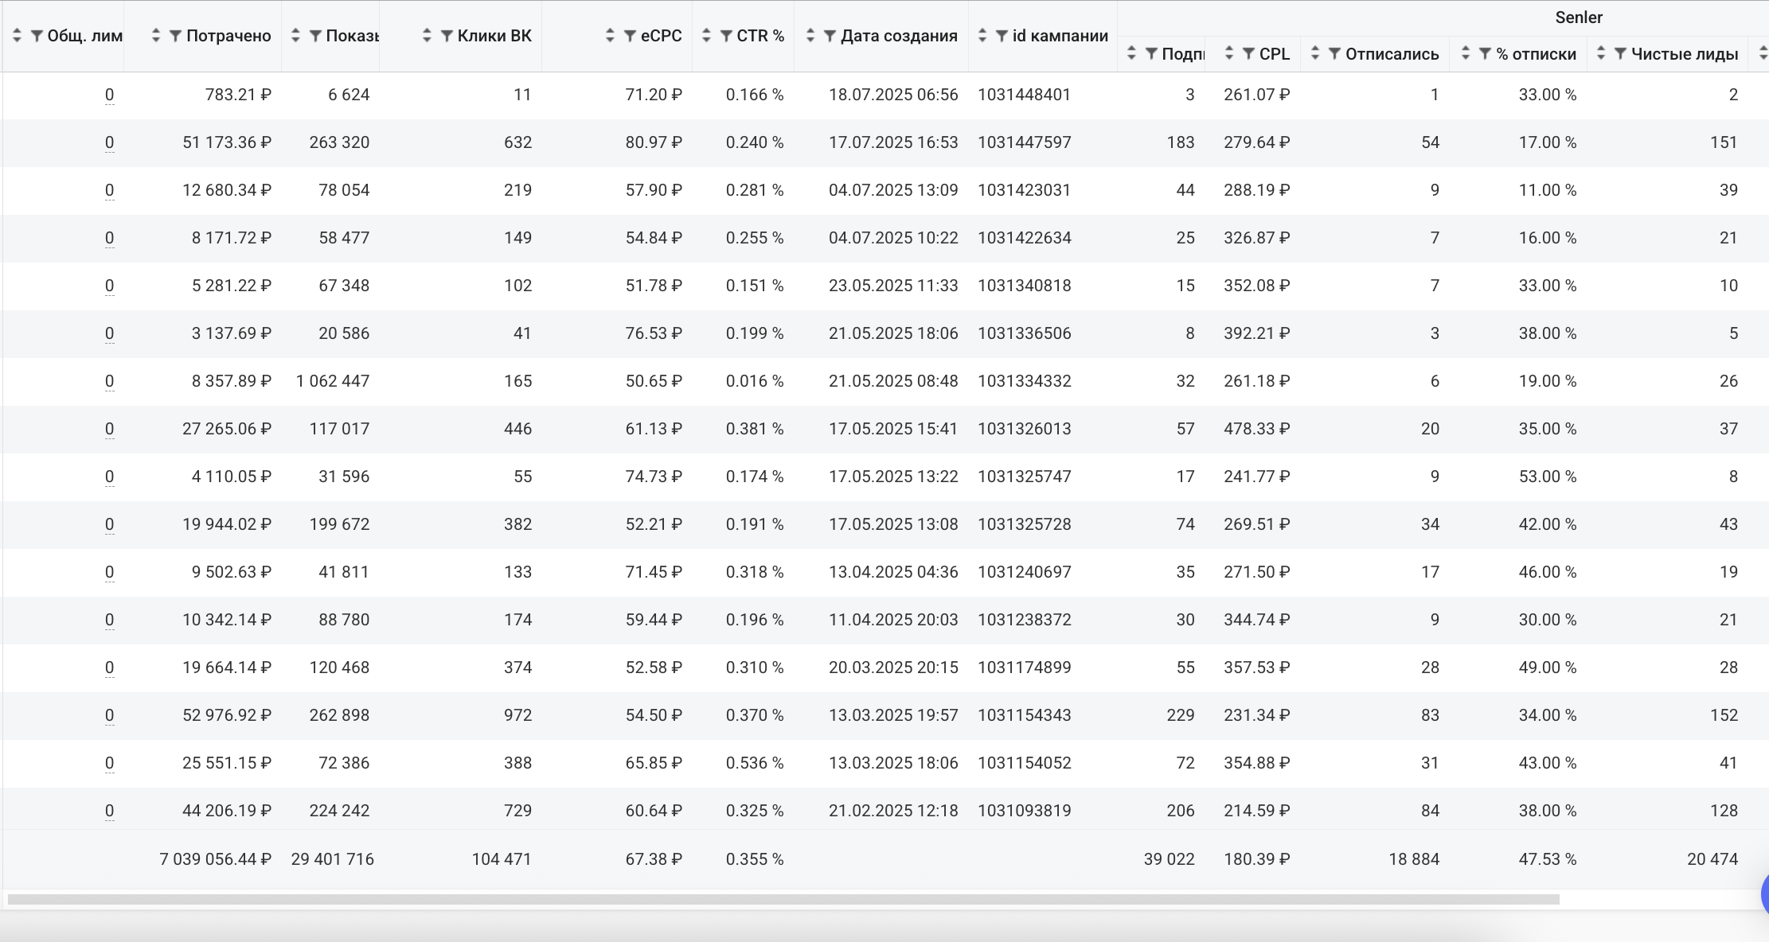Image resolution: width=1769 pixels, height=942 pixels.
Task: Click horizontal scrollbar at table bottom
Action: 783,900
